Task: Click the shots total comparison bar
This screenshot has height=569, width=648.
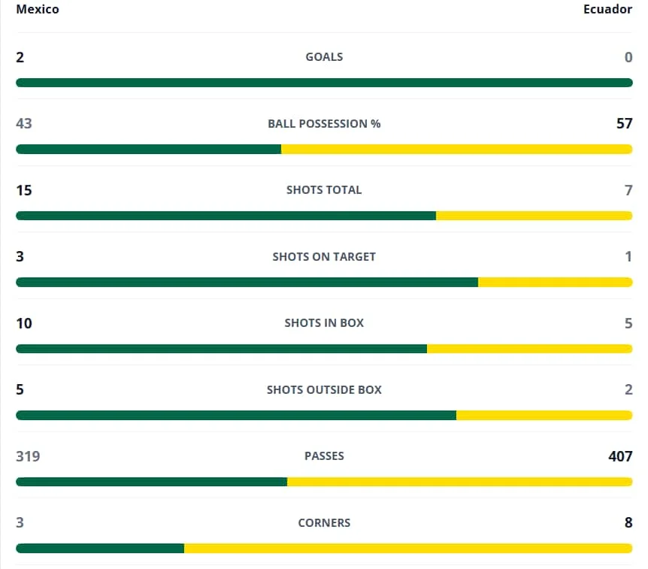Action: coord(324,216)
